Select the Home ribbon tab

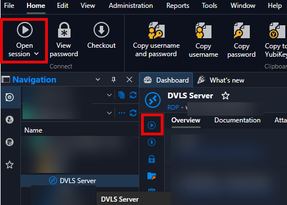(36, 6)
